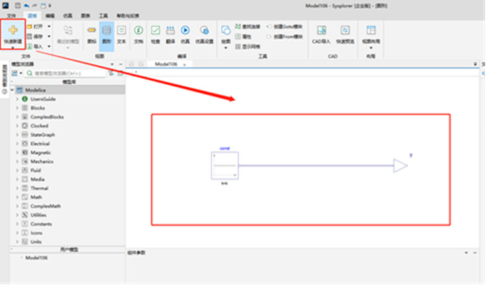486x285 pixels.
Task: Open the dropdown arrow under Quick New
Action: pos(13,48)
